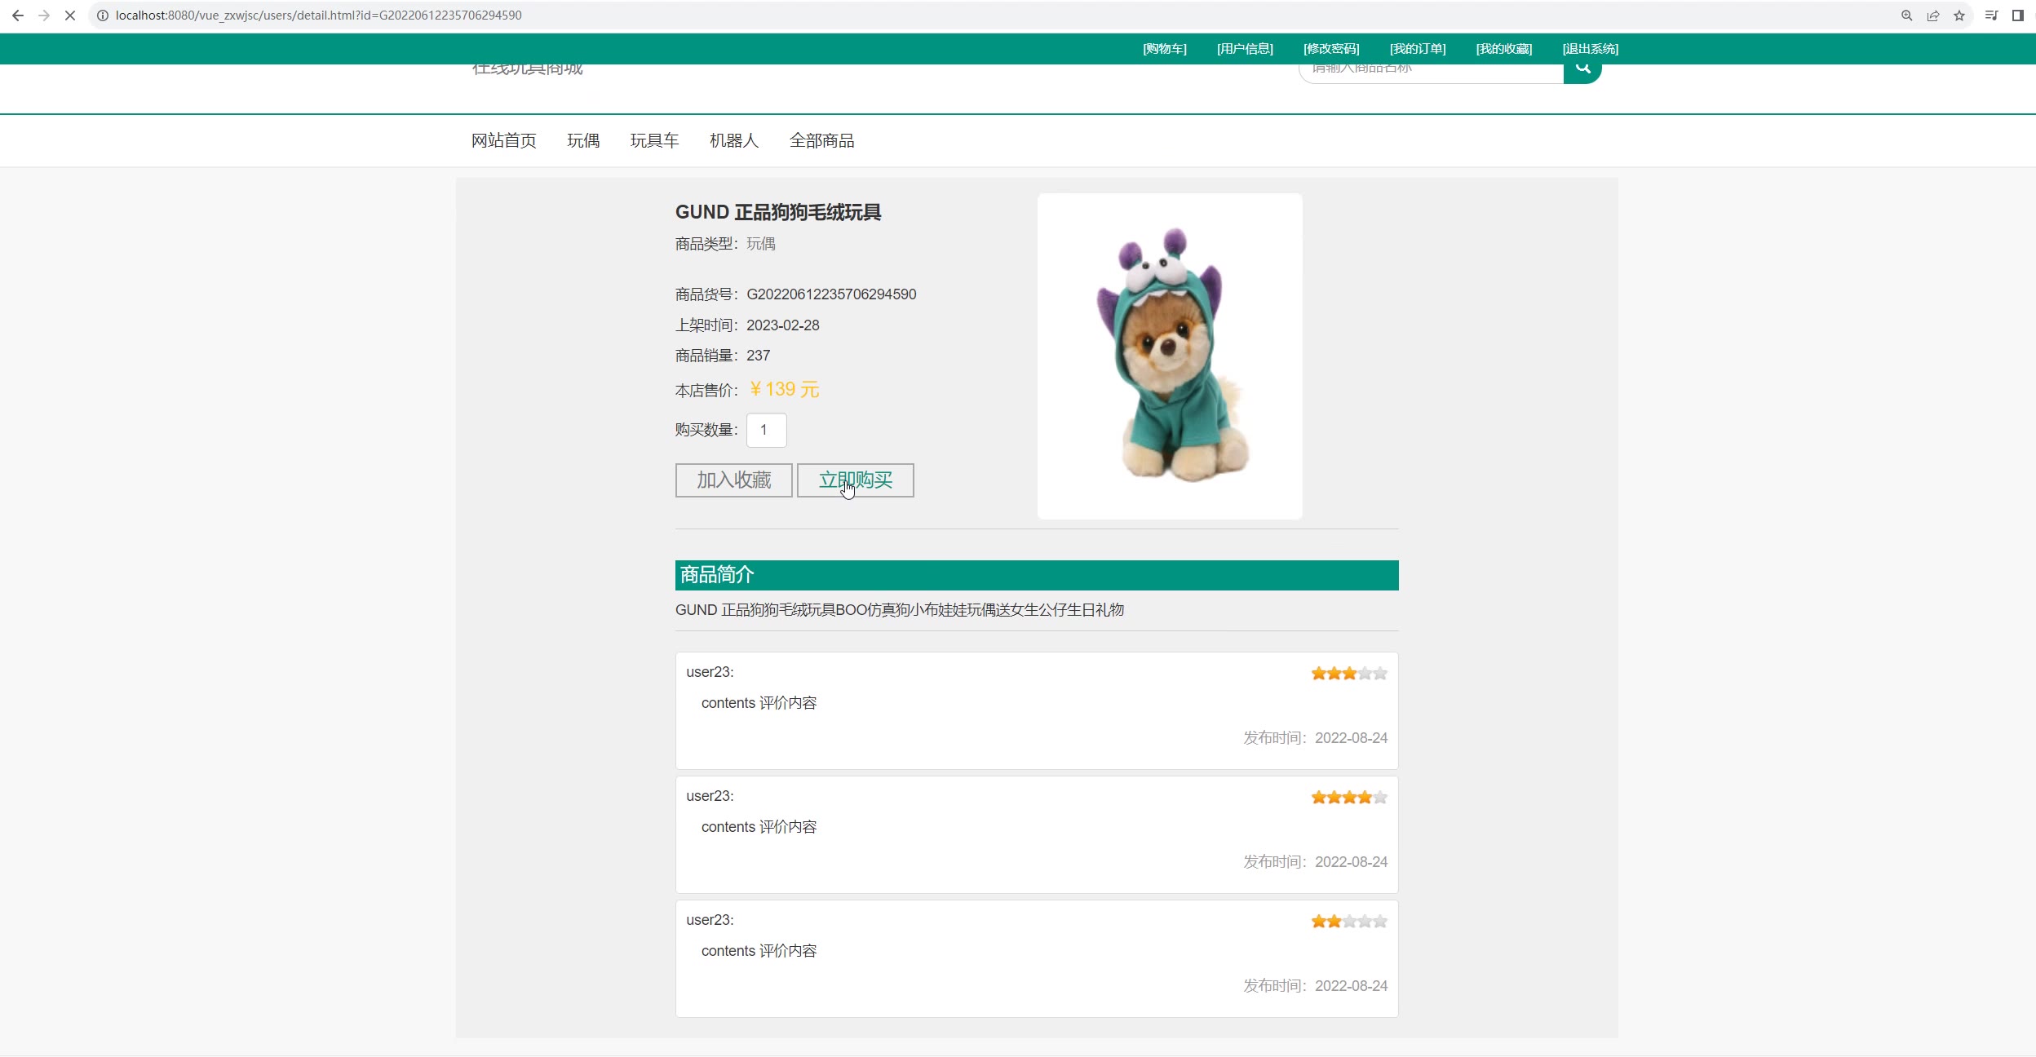Open 全部商品 all products menu

click(822, 141)
